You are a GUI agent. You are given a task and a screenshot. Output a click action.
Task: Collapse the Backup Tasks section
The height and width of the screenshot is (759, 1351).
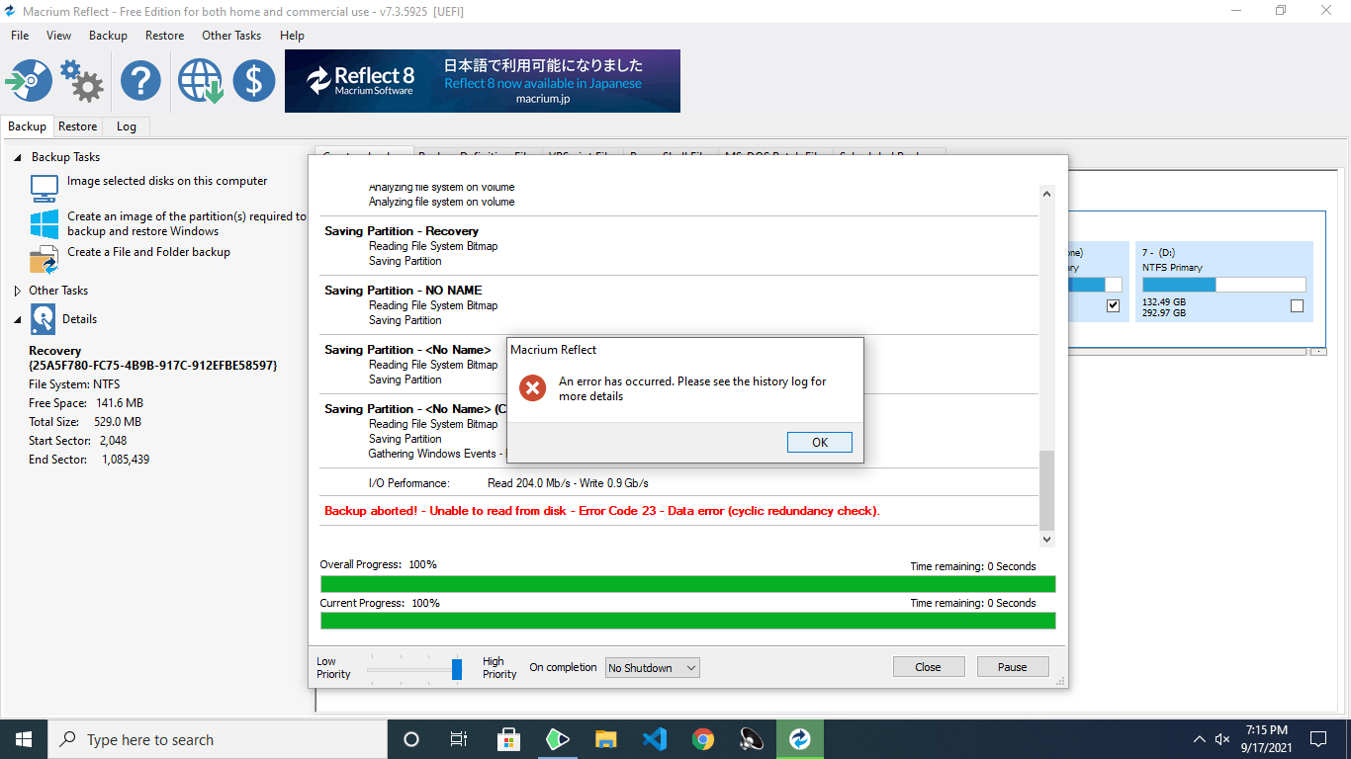click(17, 157)
